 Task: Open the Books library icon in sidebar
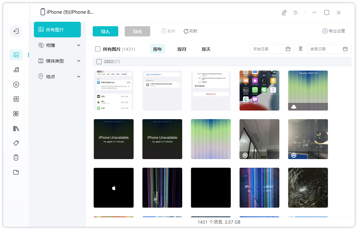click(x=16, y=128)
